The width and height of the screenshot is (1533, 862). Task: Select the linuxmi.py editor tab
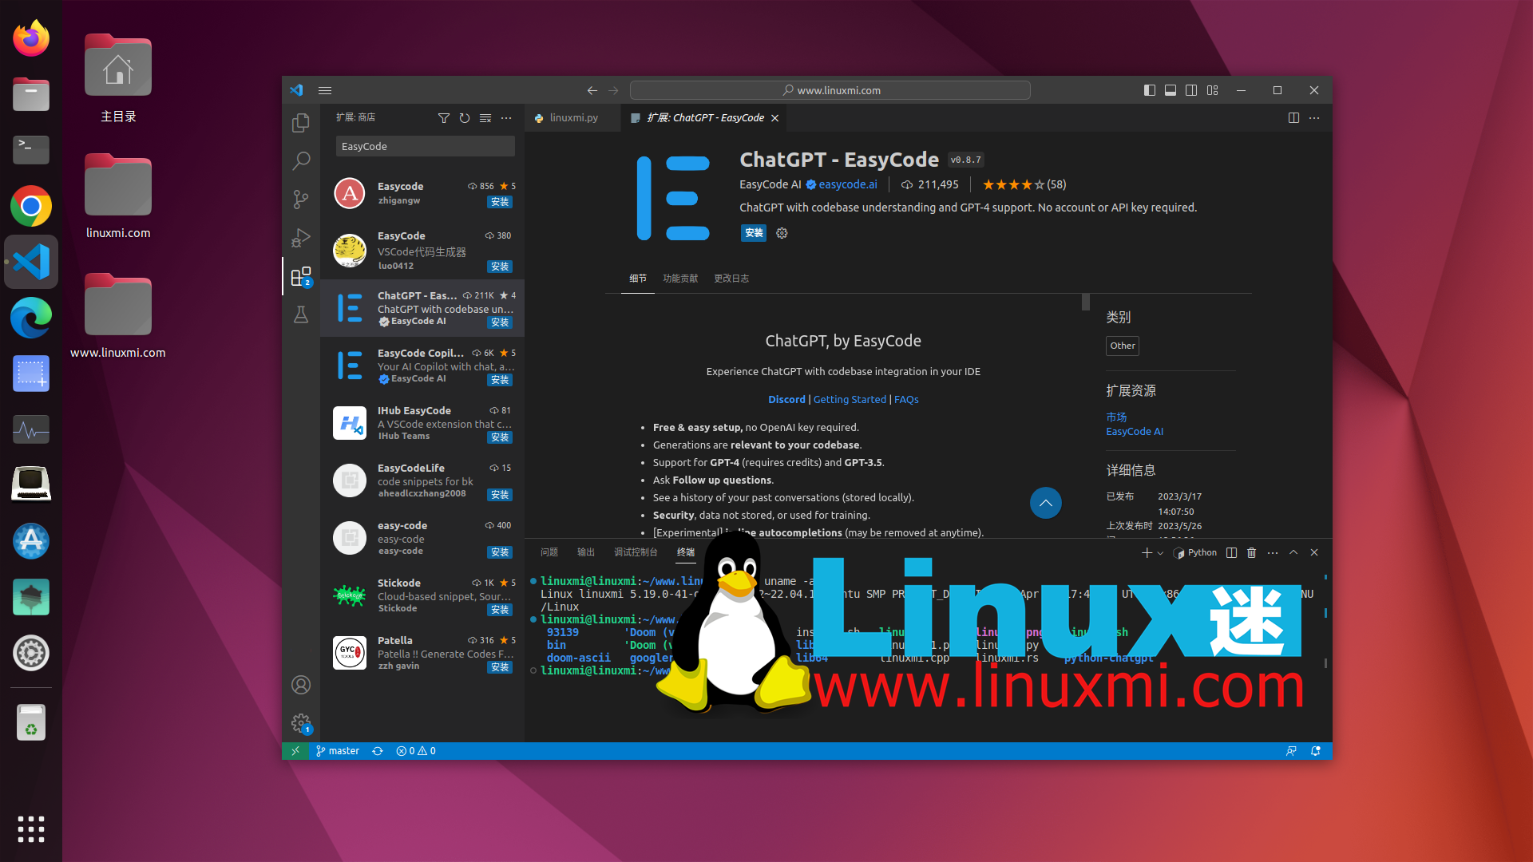(572, 117)
